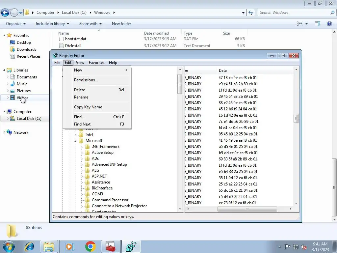Open Google Chrome from the taskbar
This screenshot has width=337, height=253.
(x=90, y=246)
